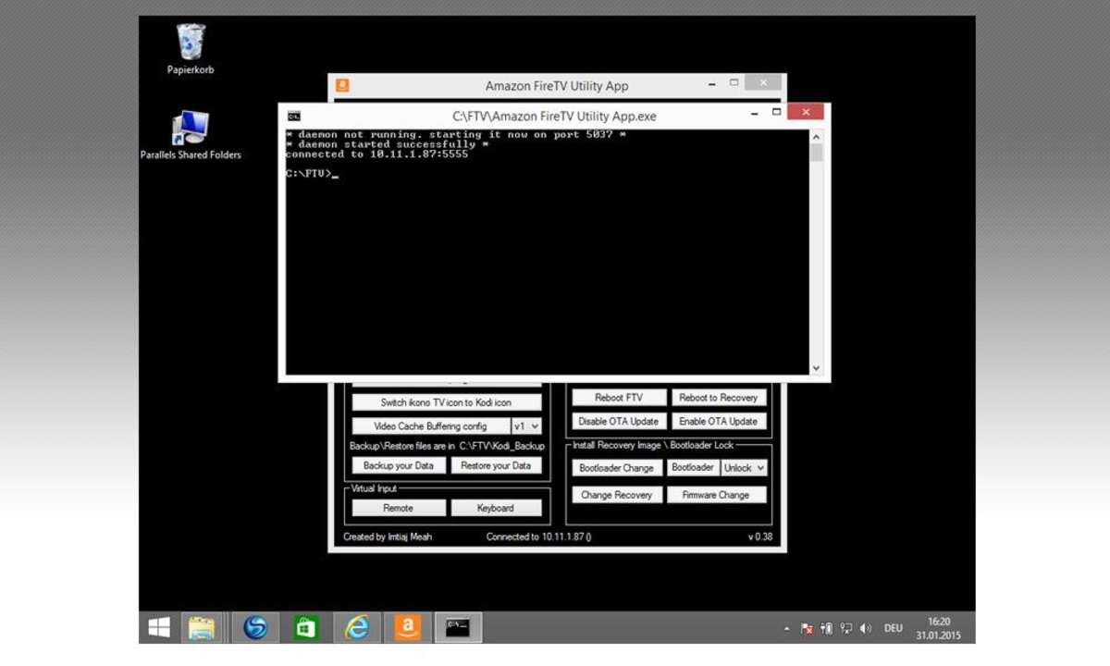1110x666 pixels.
Task: Click the Change Recovery button
Action: pyautogui.click(x=617, y=495)
